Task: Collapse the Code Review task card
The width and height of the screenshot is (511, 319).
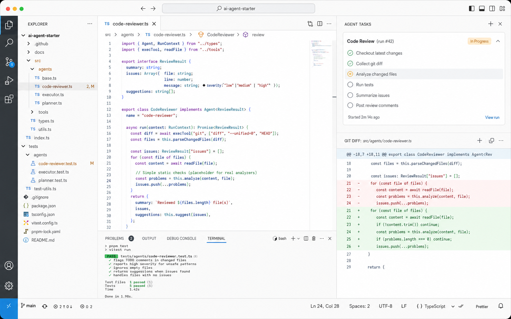Action: coord(498,41)
